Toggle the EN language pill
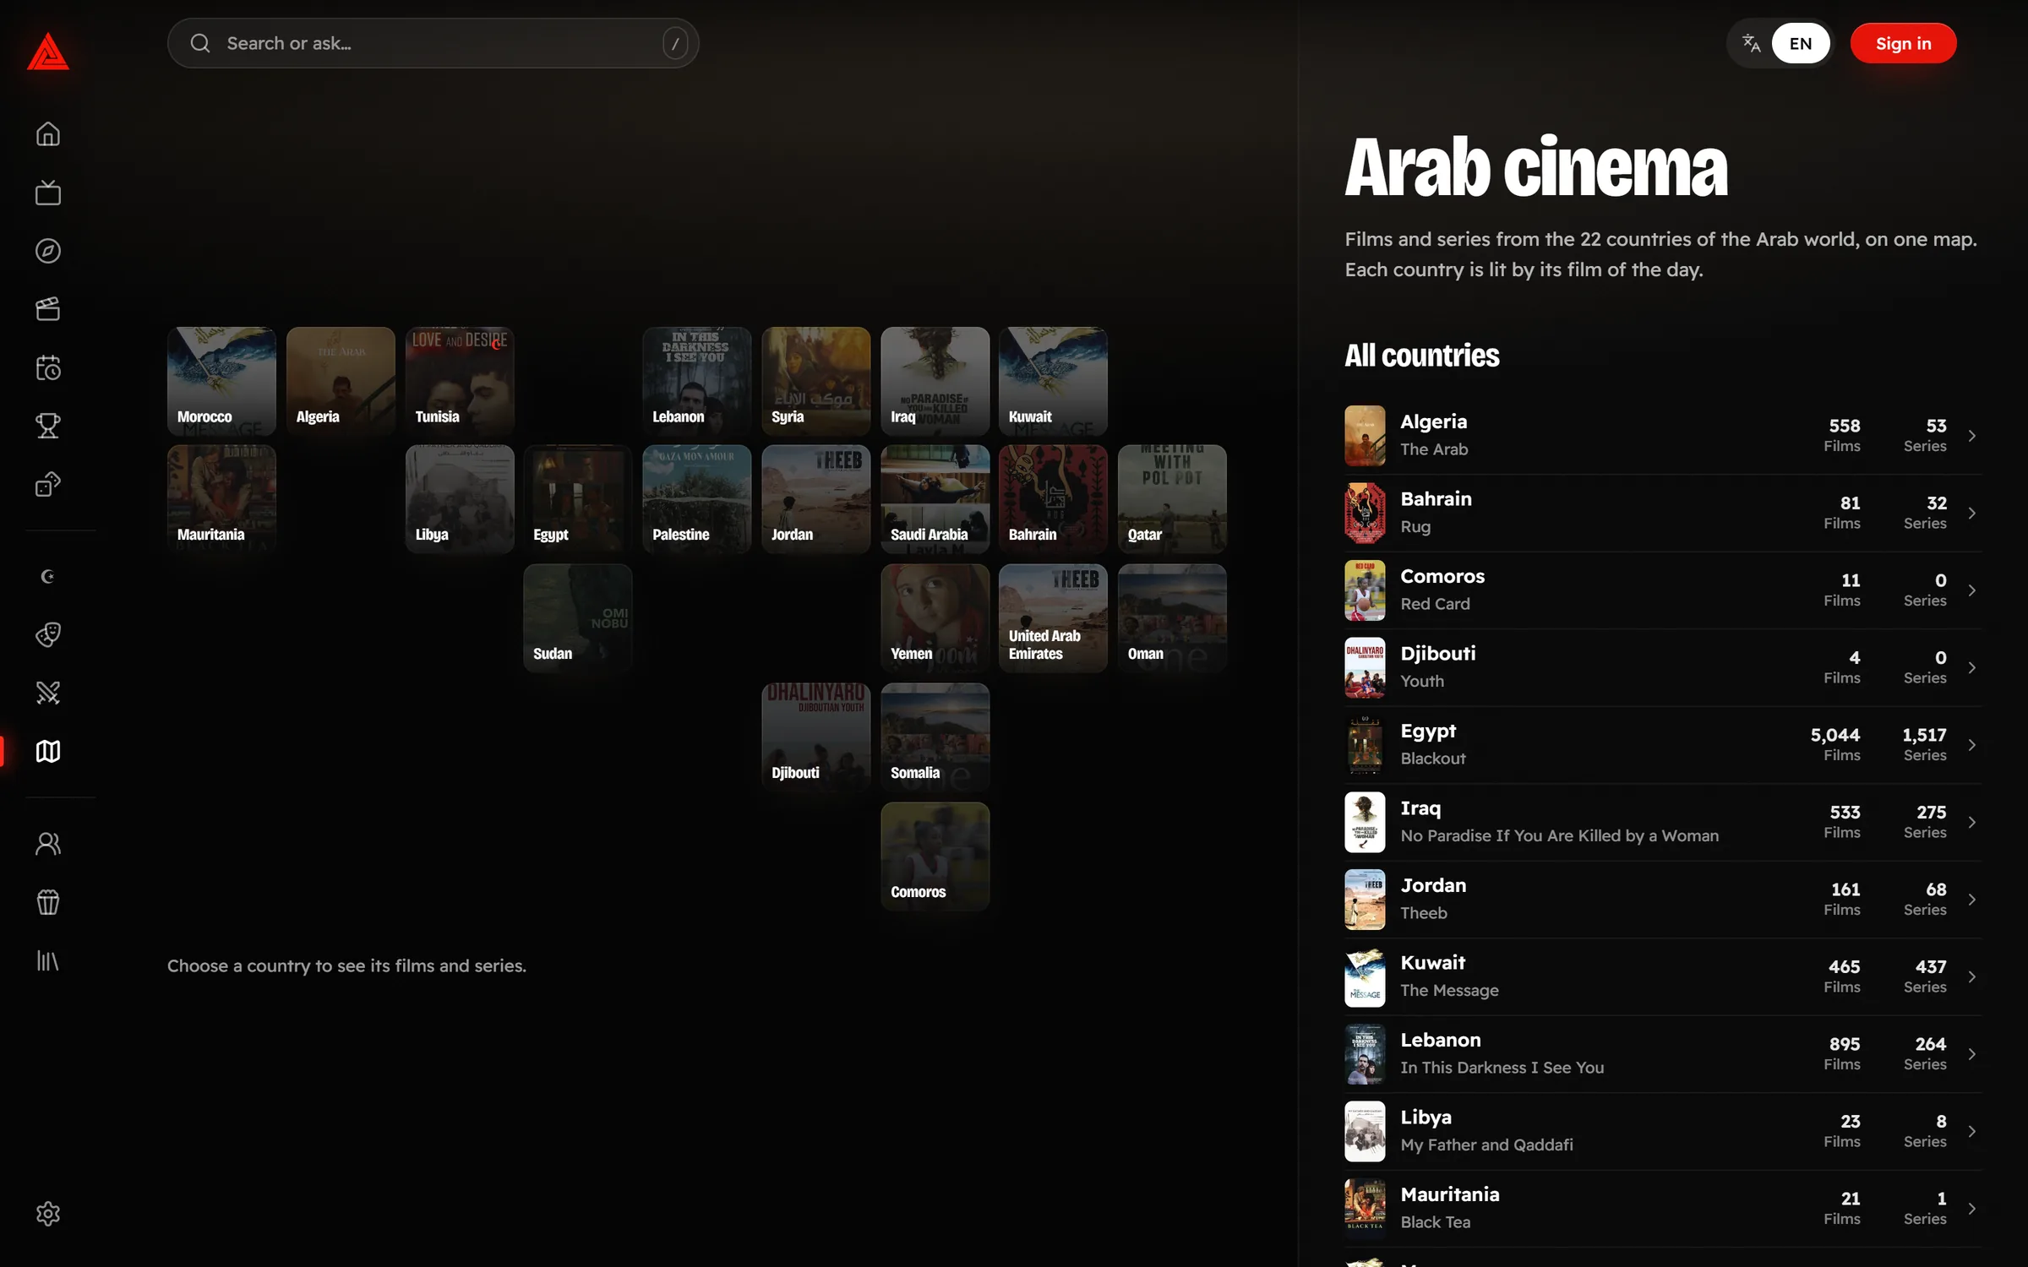The height and width of the screenshot is (1267, 2028). [1801, 43]
